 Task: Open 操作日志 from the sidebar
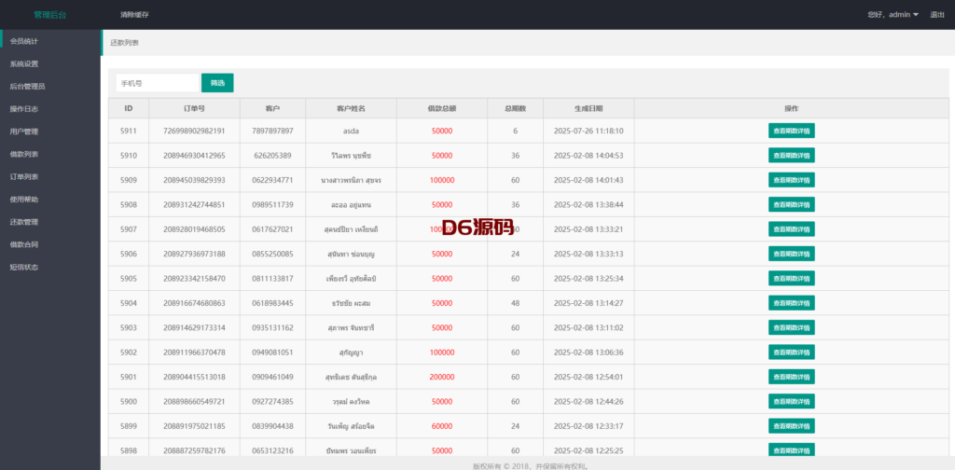click(x=24, y=109)
